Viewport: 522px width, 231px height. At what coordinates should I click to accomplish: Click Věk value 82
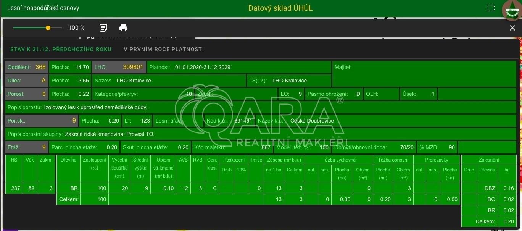point(30,188)
